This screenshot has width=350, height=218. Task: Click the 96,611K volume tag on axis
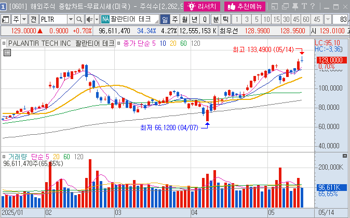click(332, 187)
